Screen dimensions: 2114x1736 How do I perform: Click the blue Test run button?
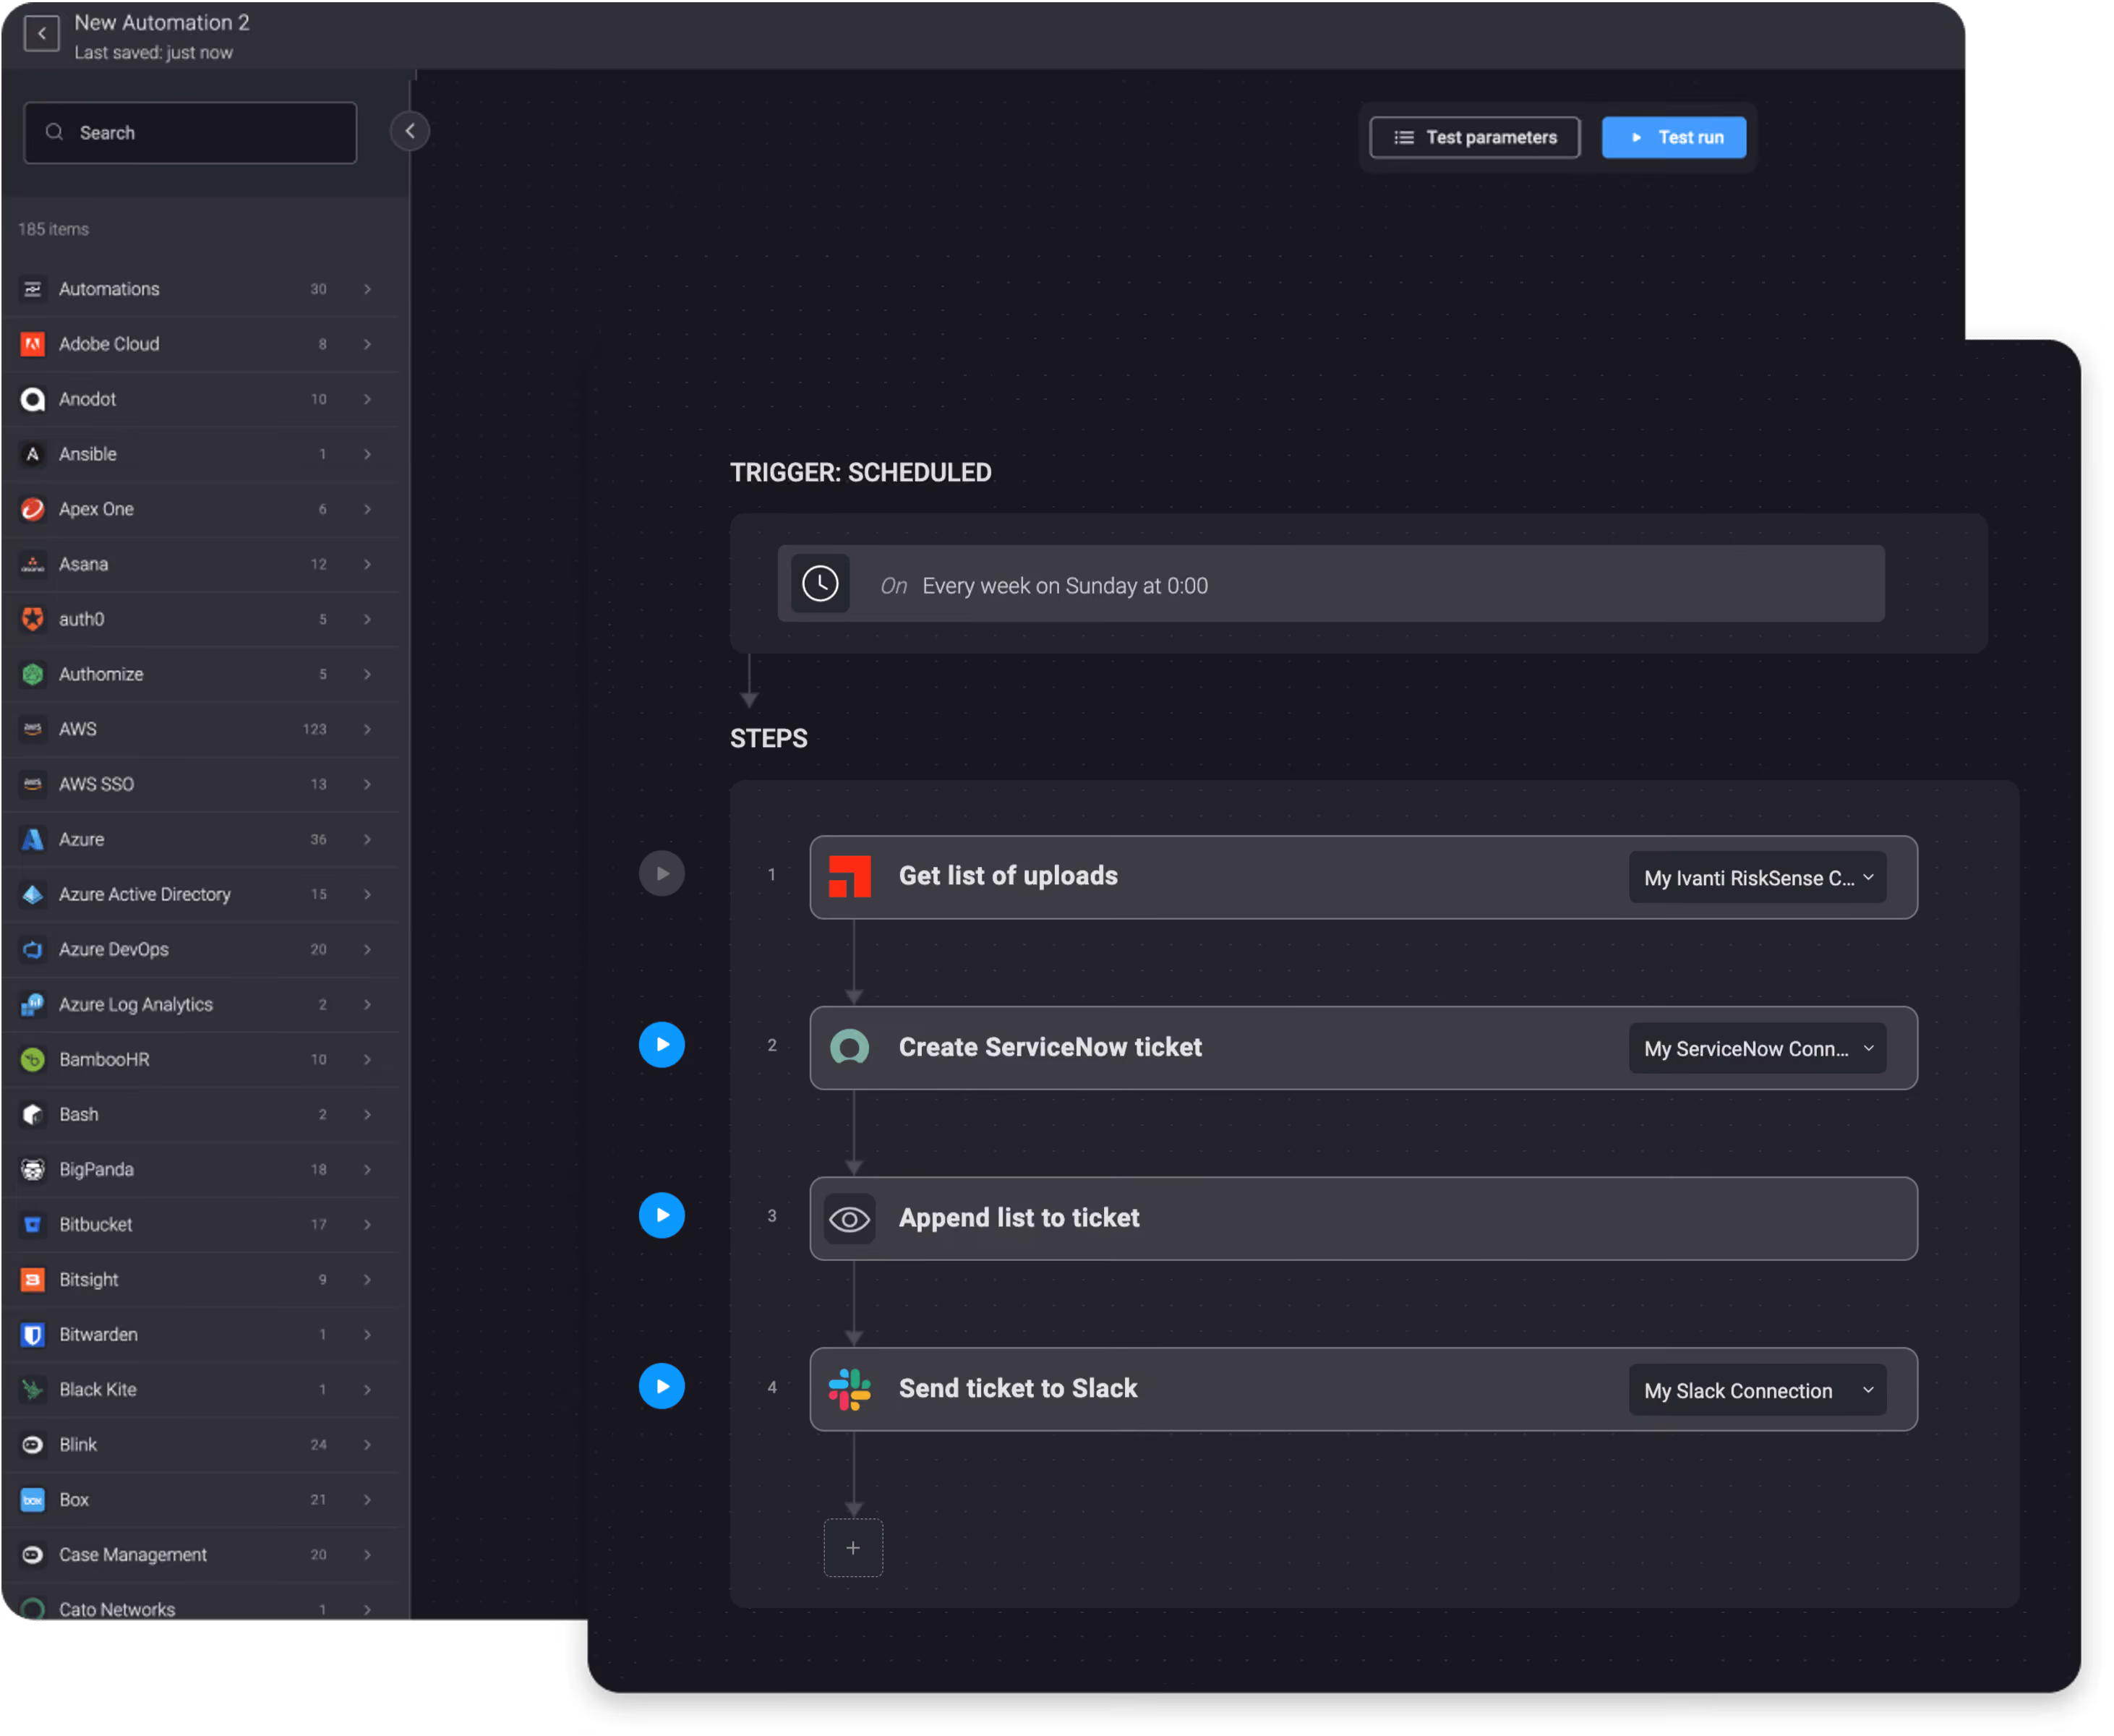[x=1674, y=137]
